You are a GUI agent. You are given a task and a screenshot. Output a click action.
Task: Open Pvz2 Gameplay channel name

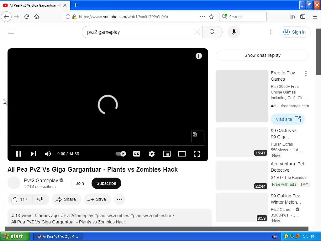coord(41,180)
